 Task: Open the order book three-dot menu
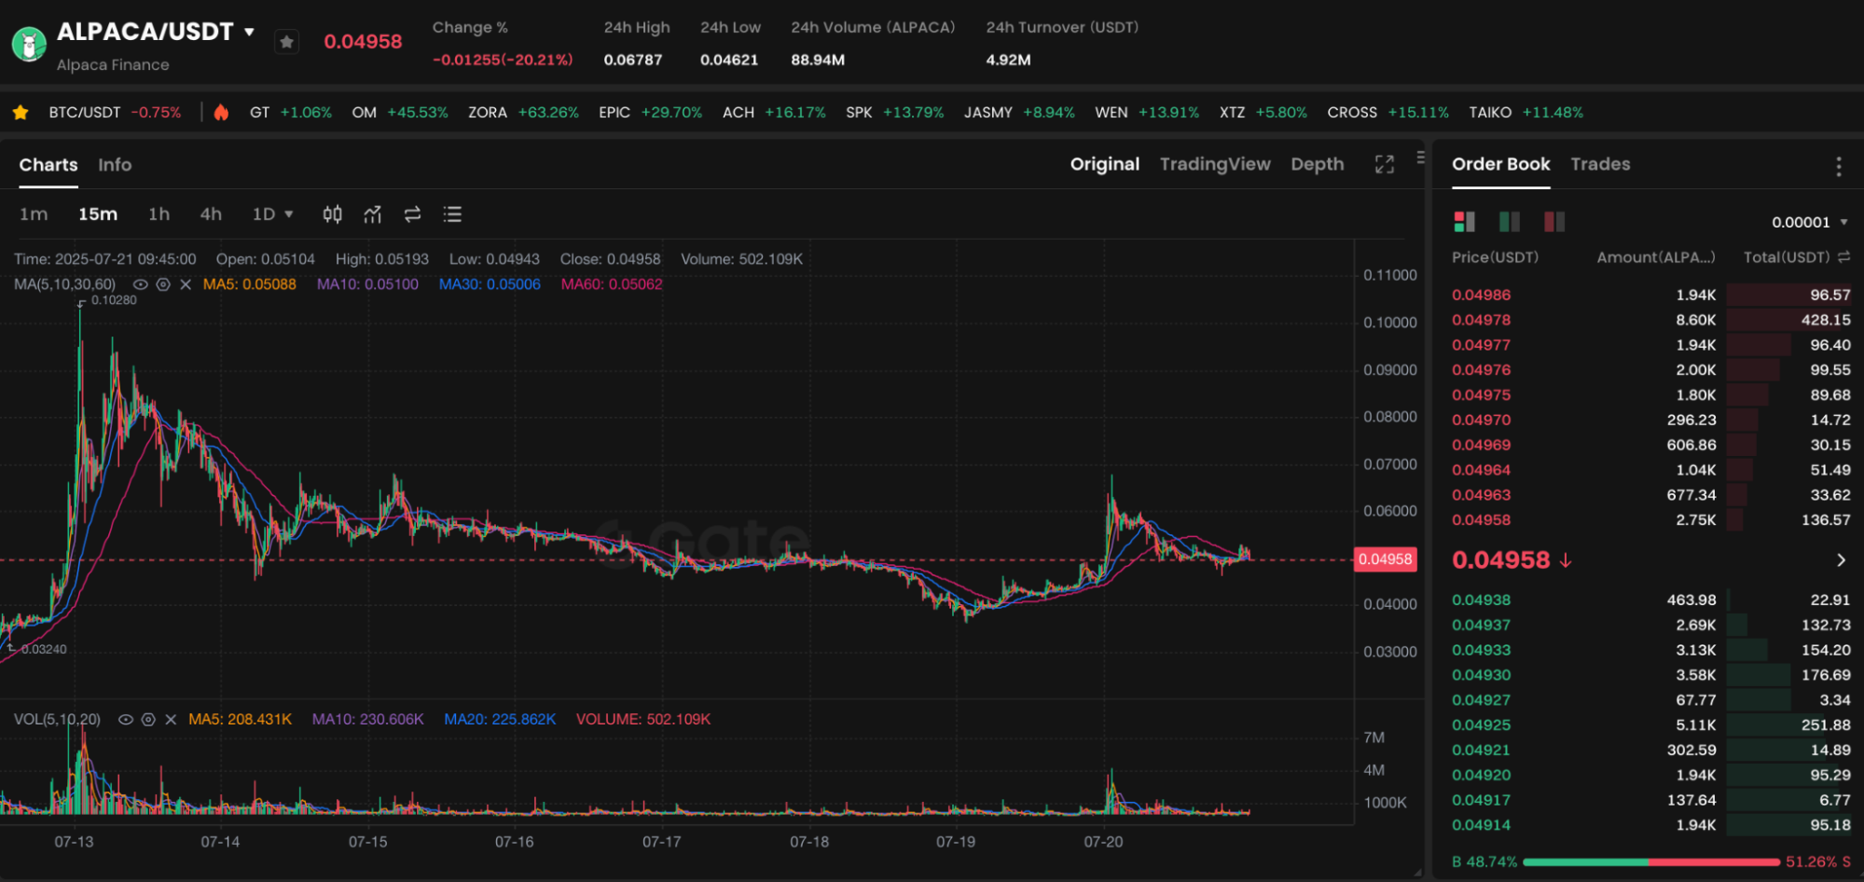(x=1839, y=166)
